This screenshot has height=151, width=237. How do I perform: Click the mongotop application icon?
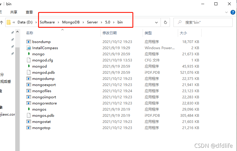29,128
